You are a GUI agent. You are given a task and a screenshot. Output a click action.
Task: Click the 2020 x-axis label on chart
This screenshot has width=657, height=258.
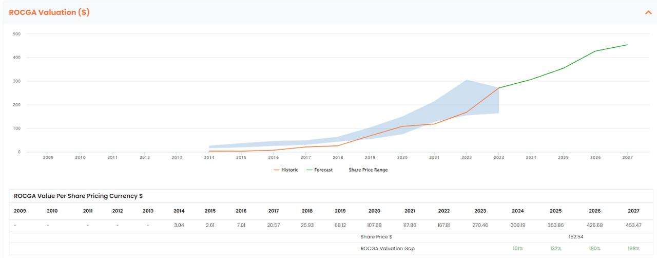click(402, 158)
